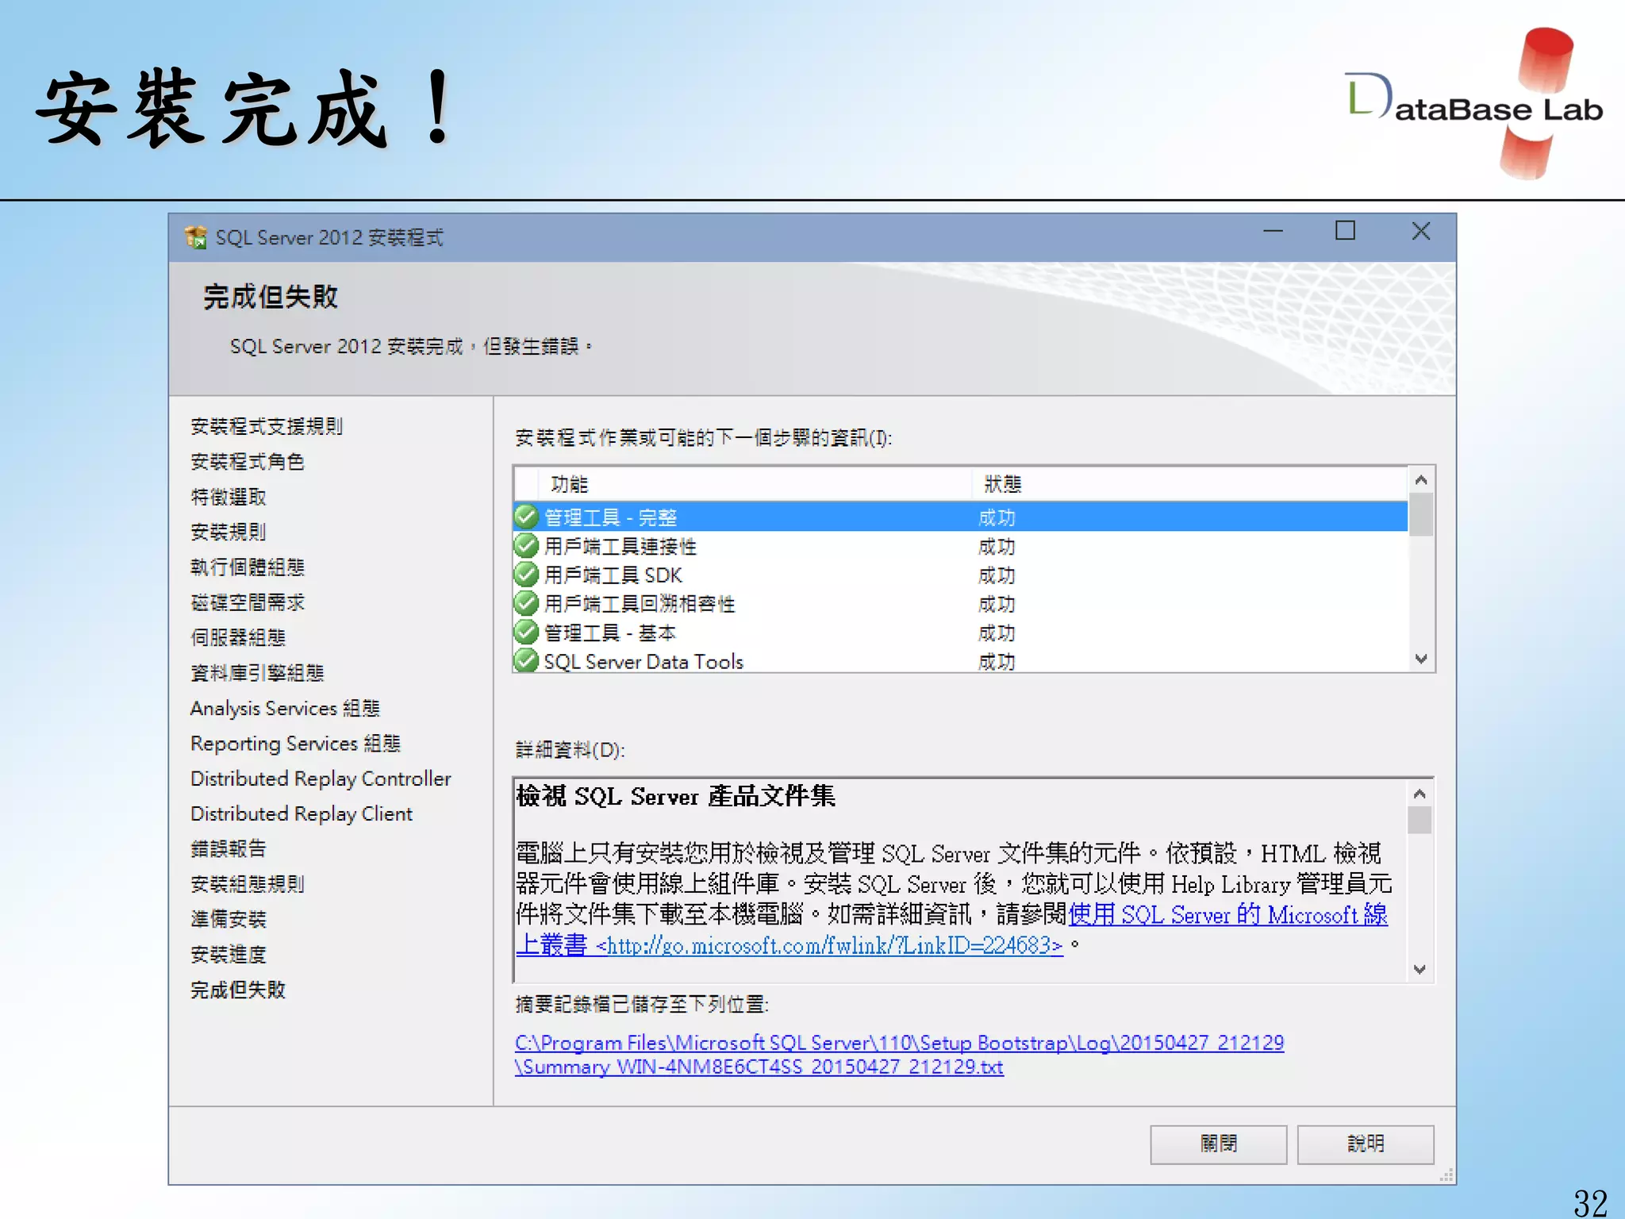The height and width of the screenshot is (1219, 1625).
Task: Click the Distributed Replay Client step
Action: point(302,813)
